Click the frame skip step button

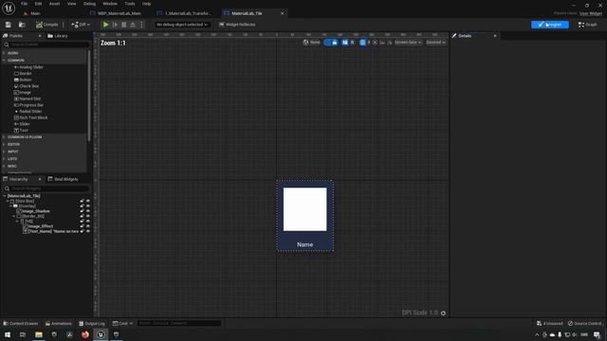tap(115, 25)
